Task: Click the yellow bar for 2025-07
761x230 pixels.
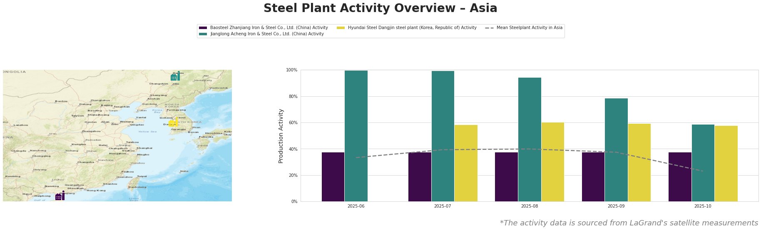Action: [x=466, y=163]
